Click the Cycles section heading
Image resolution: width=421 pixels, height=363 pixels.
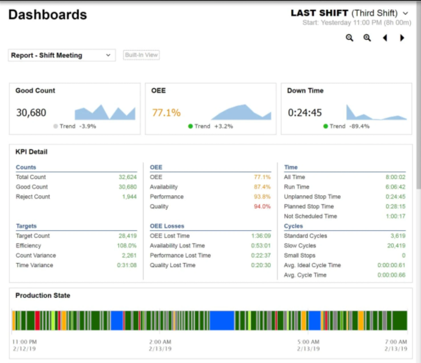tap(293, 226)
